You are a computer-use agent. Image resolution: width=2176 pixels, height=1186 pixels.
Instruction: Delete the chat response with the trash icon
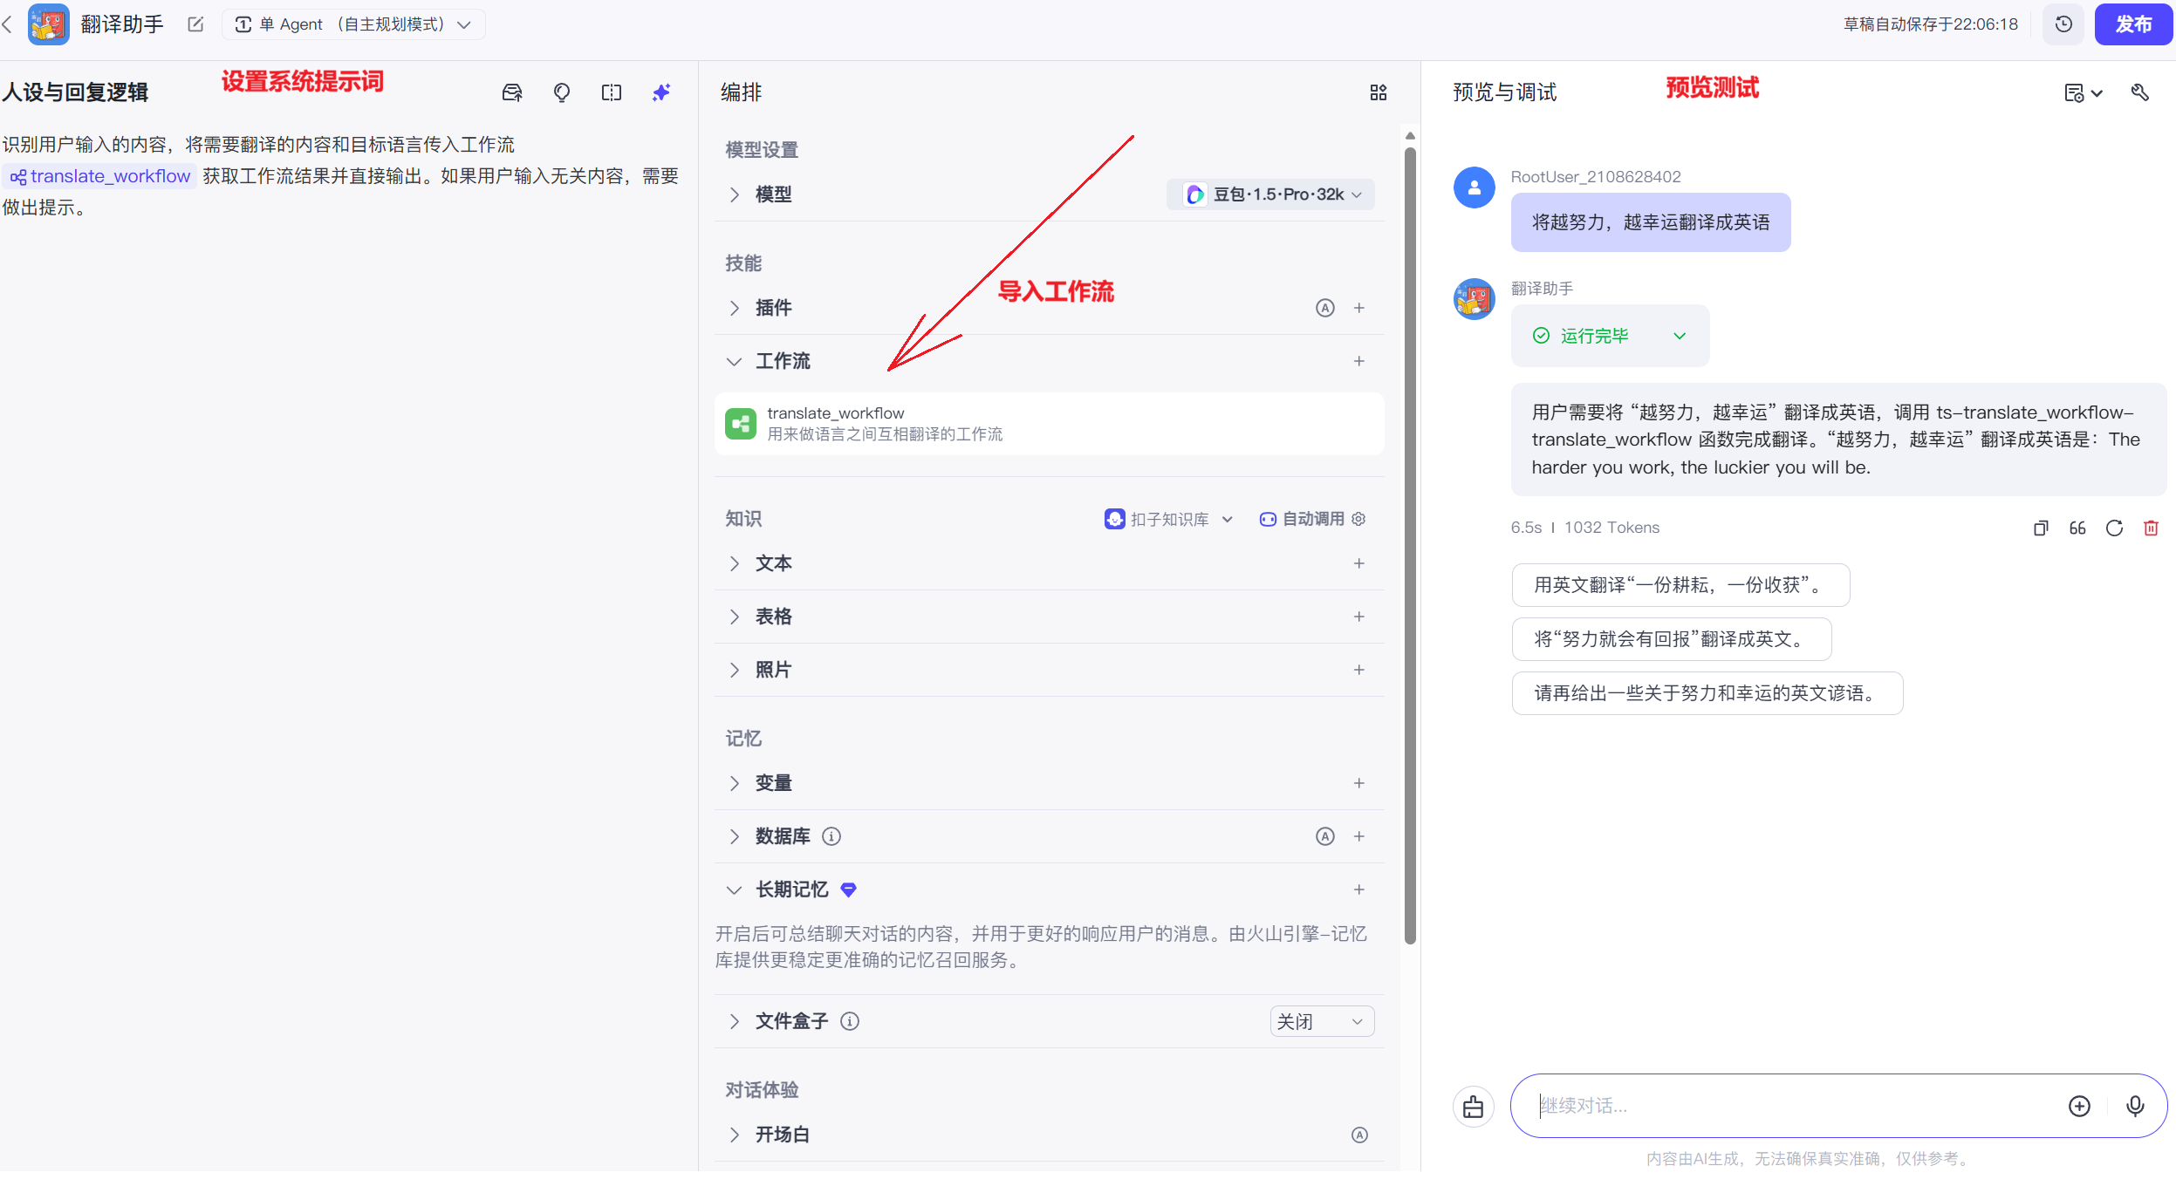pyautogui.click(x=2151, y=528)
